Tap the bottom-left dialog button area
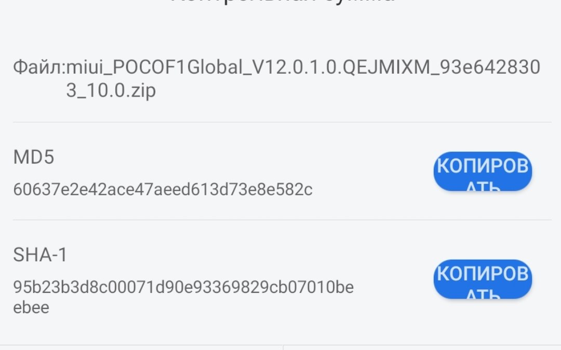 tap(141, 348)
